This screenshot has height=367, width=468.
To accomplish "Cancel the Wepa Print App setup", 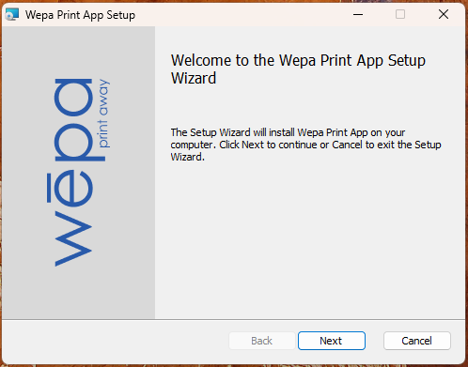I will coord(417,341).
